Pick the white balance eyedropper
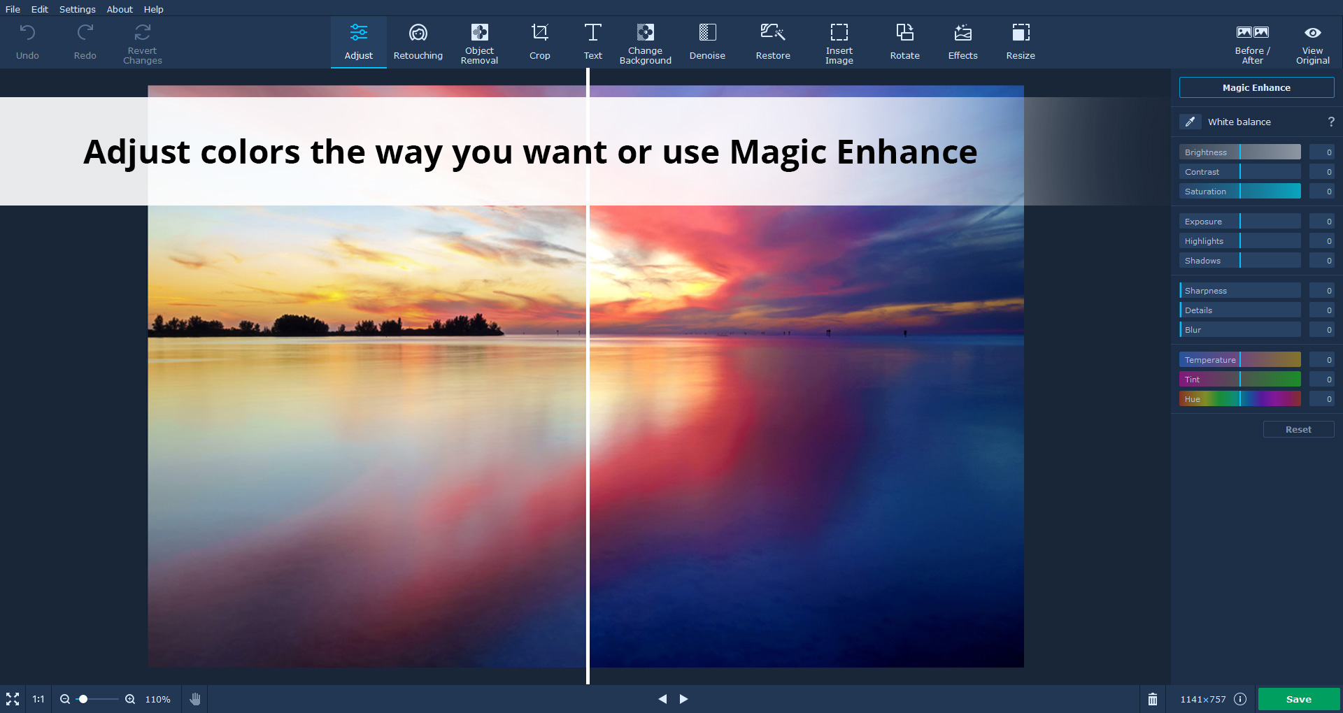This screenshot has width=1343, height=713. point(1190,122)
